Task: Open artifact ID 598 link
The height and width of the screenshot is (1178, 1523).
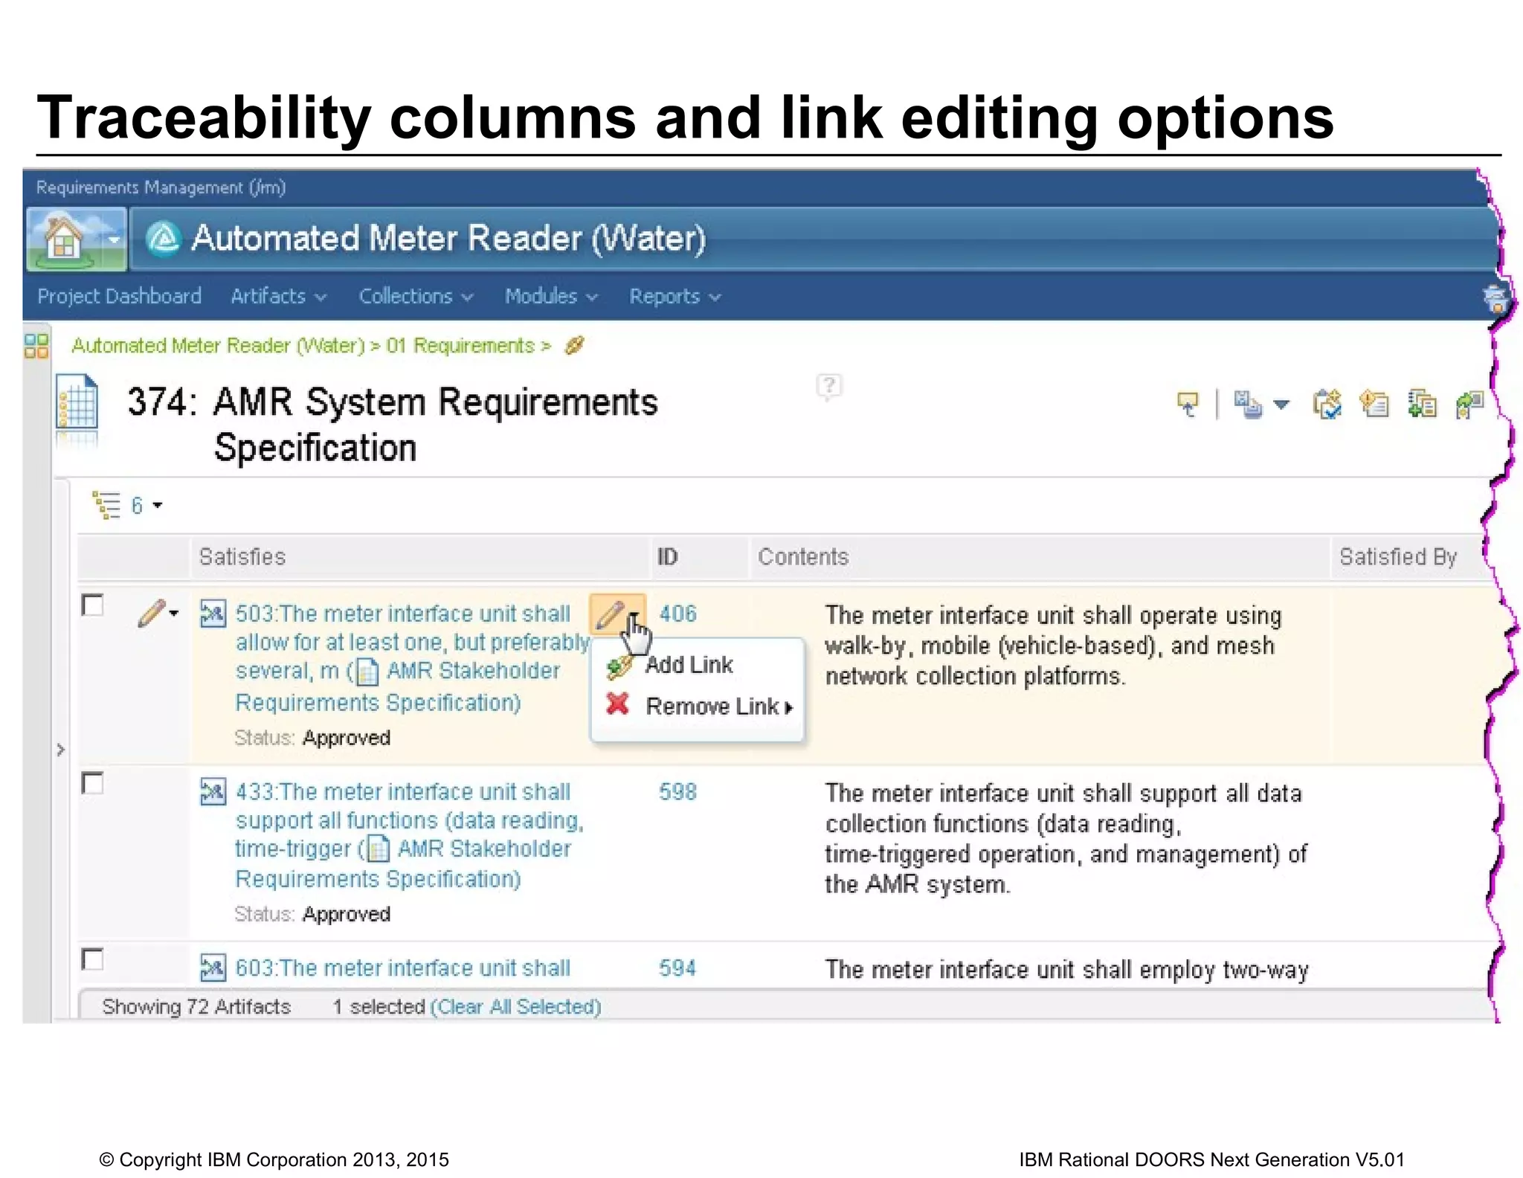Action: pyautogui.click(x=677, y=792)
